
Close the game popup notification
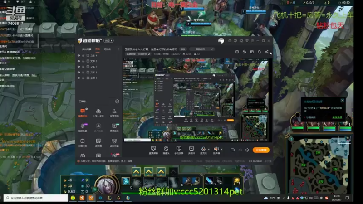[x=343, y=101]
